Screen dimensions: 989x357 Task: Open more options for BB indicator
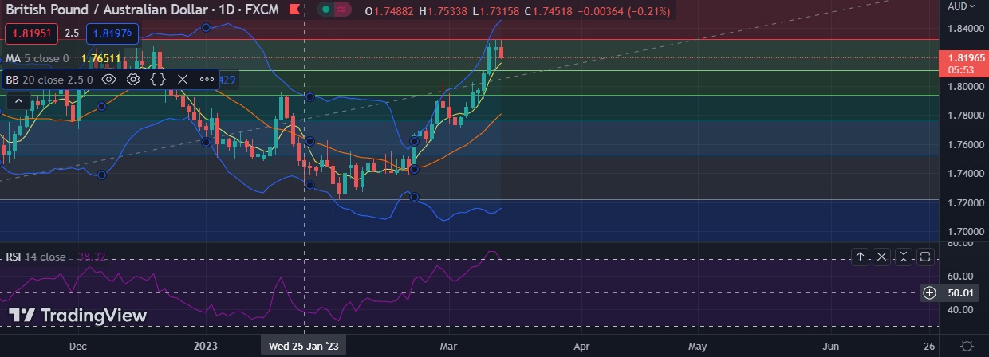pyautogui.click(x=207, y=80)
